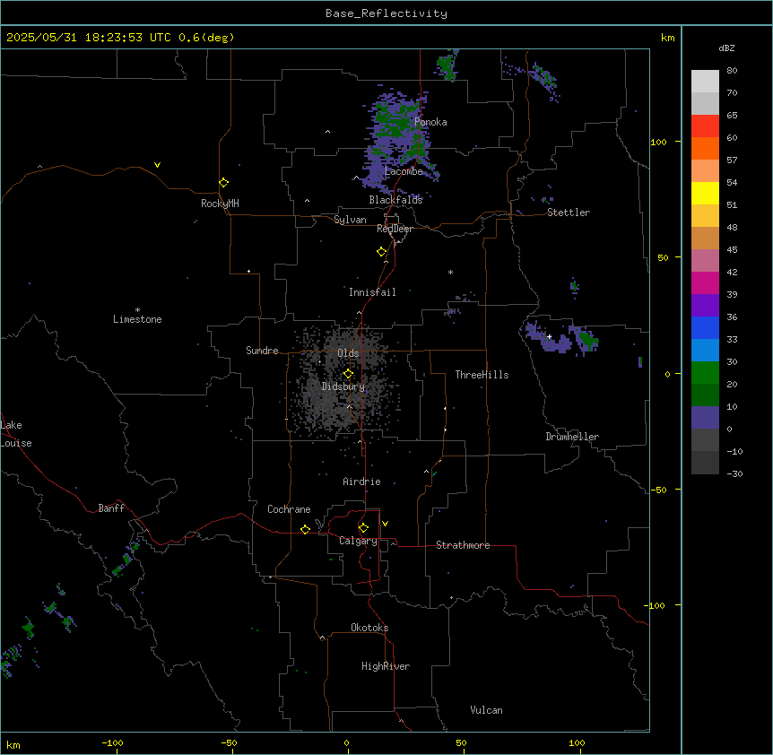Select the 20 dBZ green color swatch

tap(705, 373)
